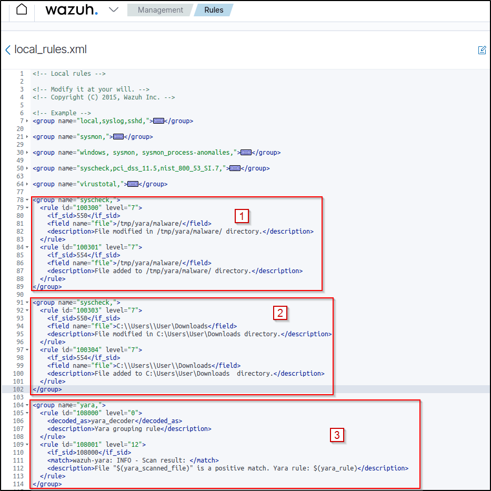Collapse the yara group at line 104
Image resolution: width=491 pixels, height=491 pixels.
point(27,405)
